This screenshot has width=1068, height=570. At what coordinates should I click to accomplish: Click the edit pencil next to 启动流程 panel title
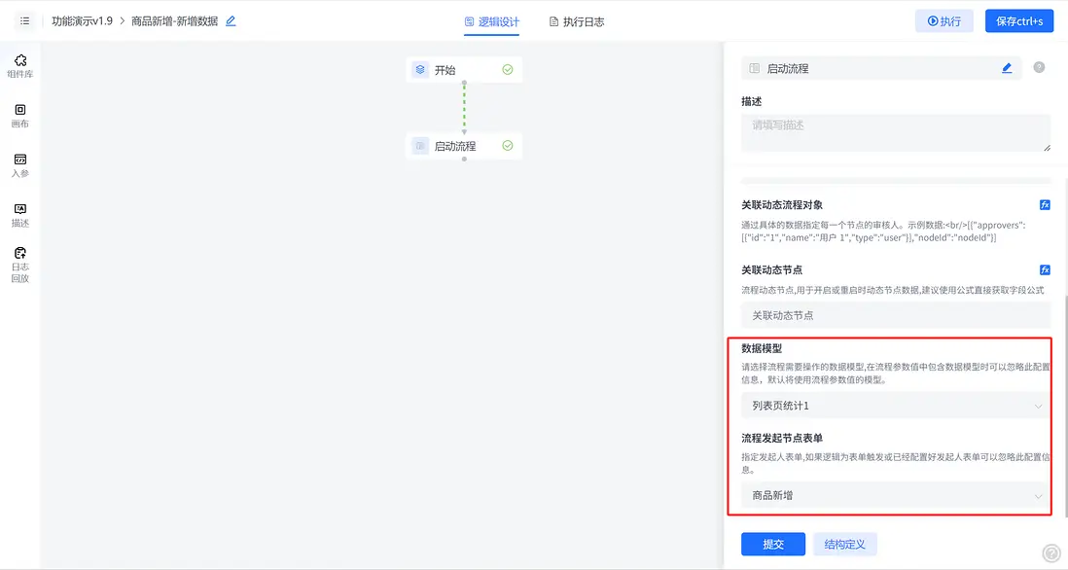pos(1007,68)
